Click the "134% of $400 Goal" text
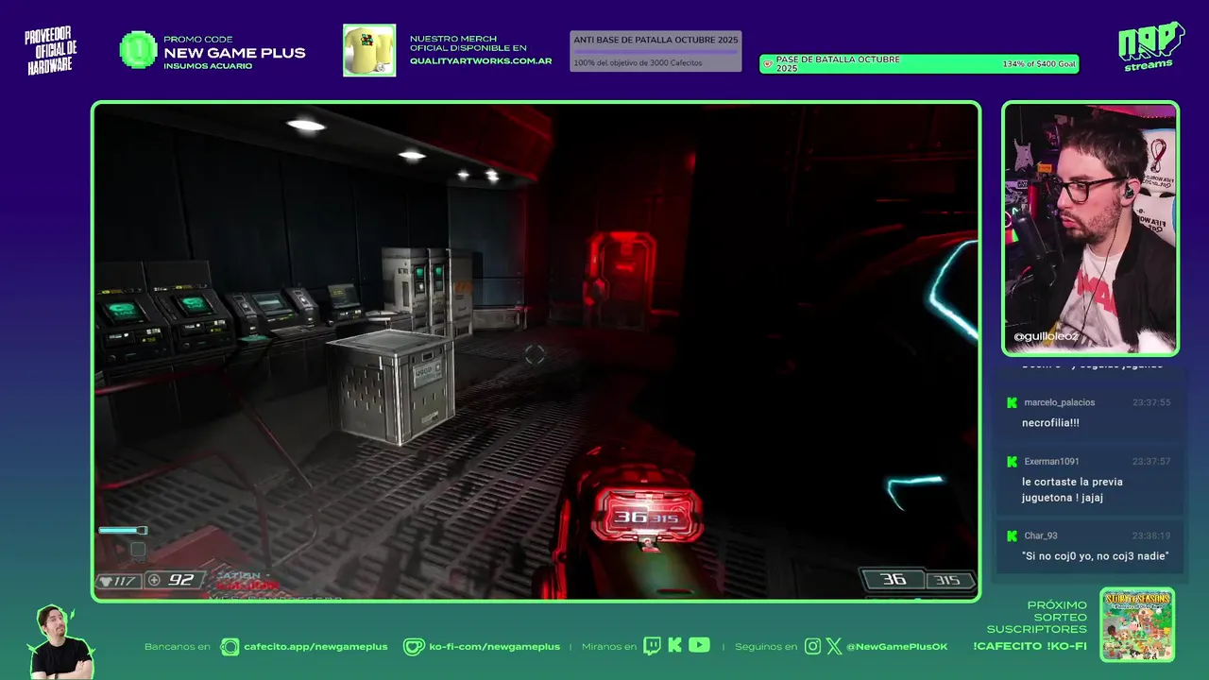Viewport: 1209px width, 680px height. [1039, 64]
